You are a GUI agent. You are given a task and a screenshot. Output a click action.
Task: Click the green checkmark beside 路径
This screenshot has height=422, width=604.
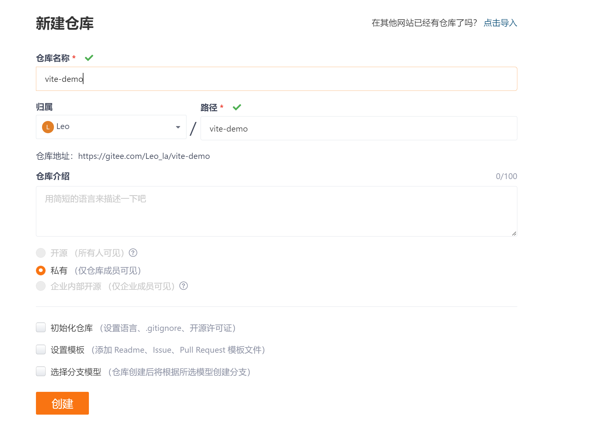coord(237,107)
